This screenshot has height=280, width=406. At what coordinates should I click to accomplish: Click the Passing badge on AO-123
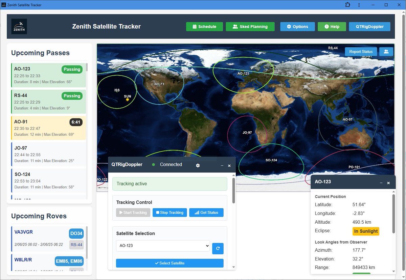point(72,69)
